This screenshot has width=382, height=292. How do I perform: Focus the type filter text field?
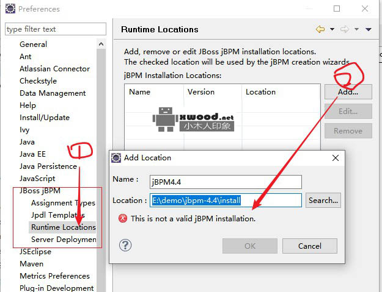tap(56, 29)
